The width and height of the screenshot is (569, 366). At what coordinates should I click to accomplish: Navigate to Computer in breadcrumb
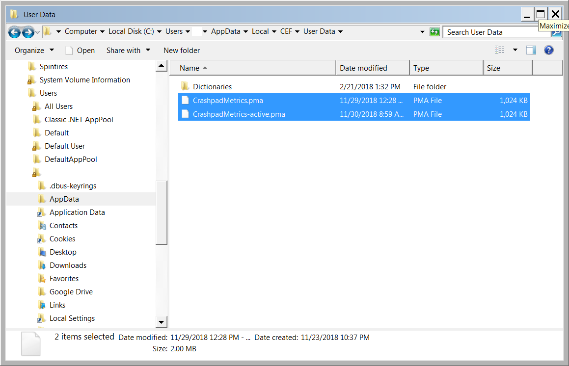pos(81,31)
